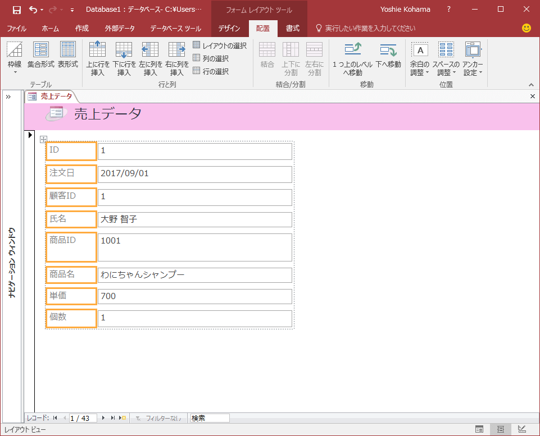Open スペースの調整 control padding dropdown
The height and width of the screenshot is (436, 540).
pos(446,58)
